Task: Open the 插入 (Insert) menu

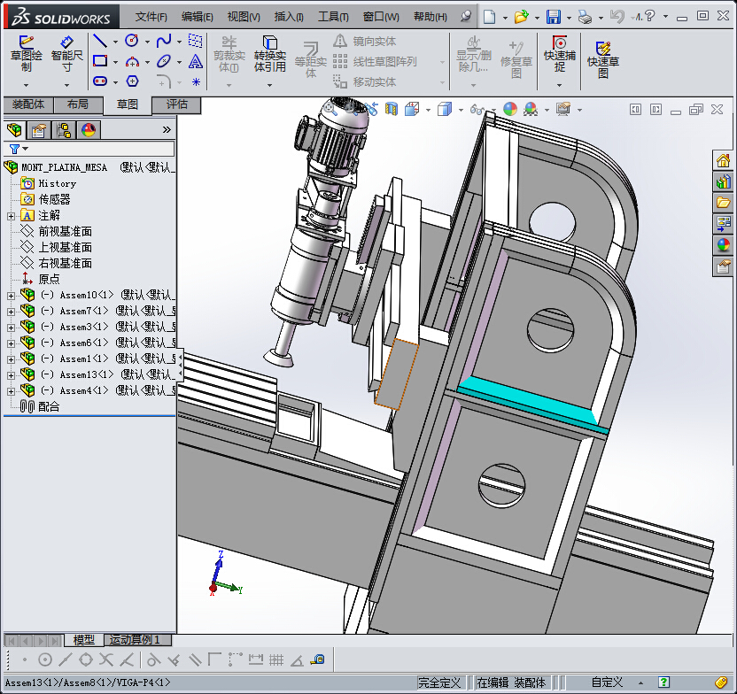Action: (x=289, y=17)
